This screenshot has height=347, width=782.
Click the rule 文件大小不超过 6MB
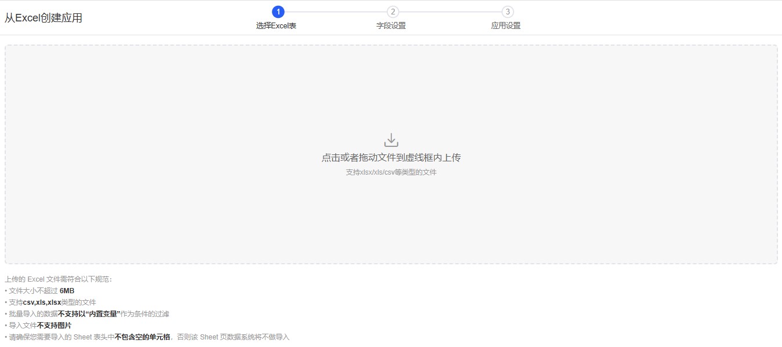click(x=39, y=291)
